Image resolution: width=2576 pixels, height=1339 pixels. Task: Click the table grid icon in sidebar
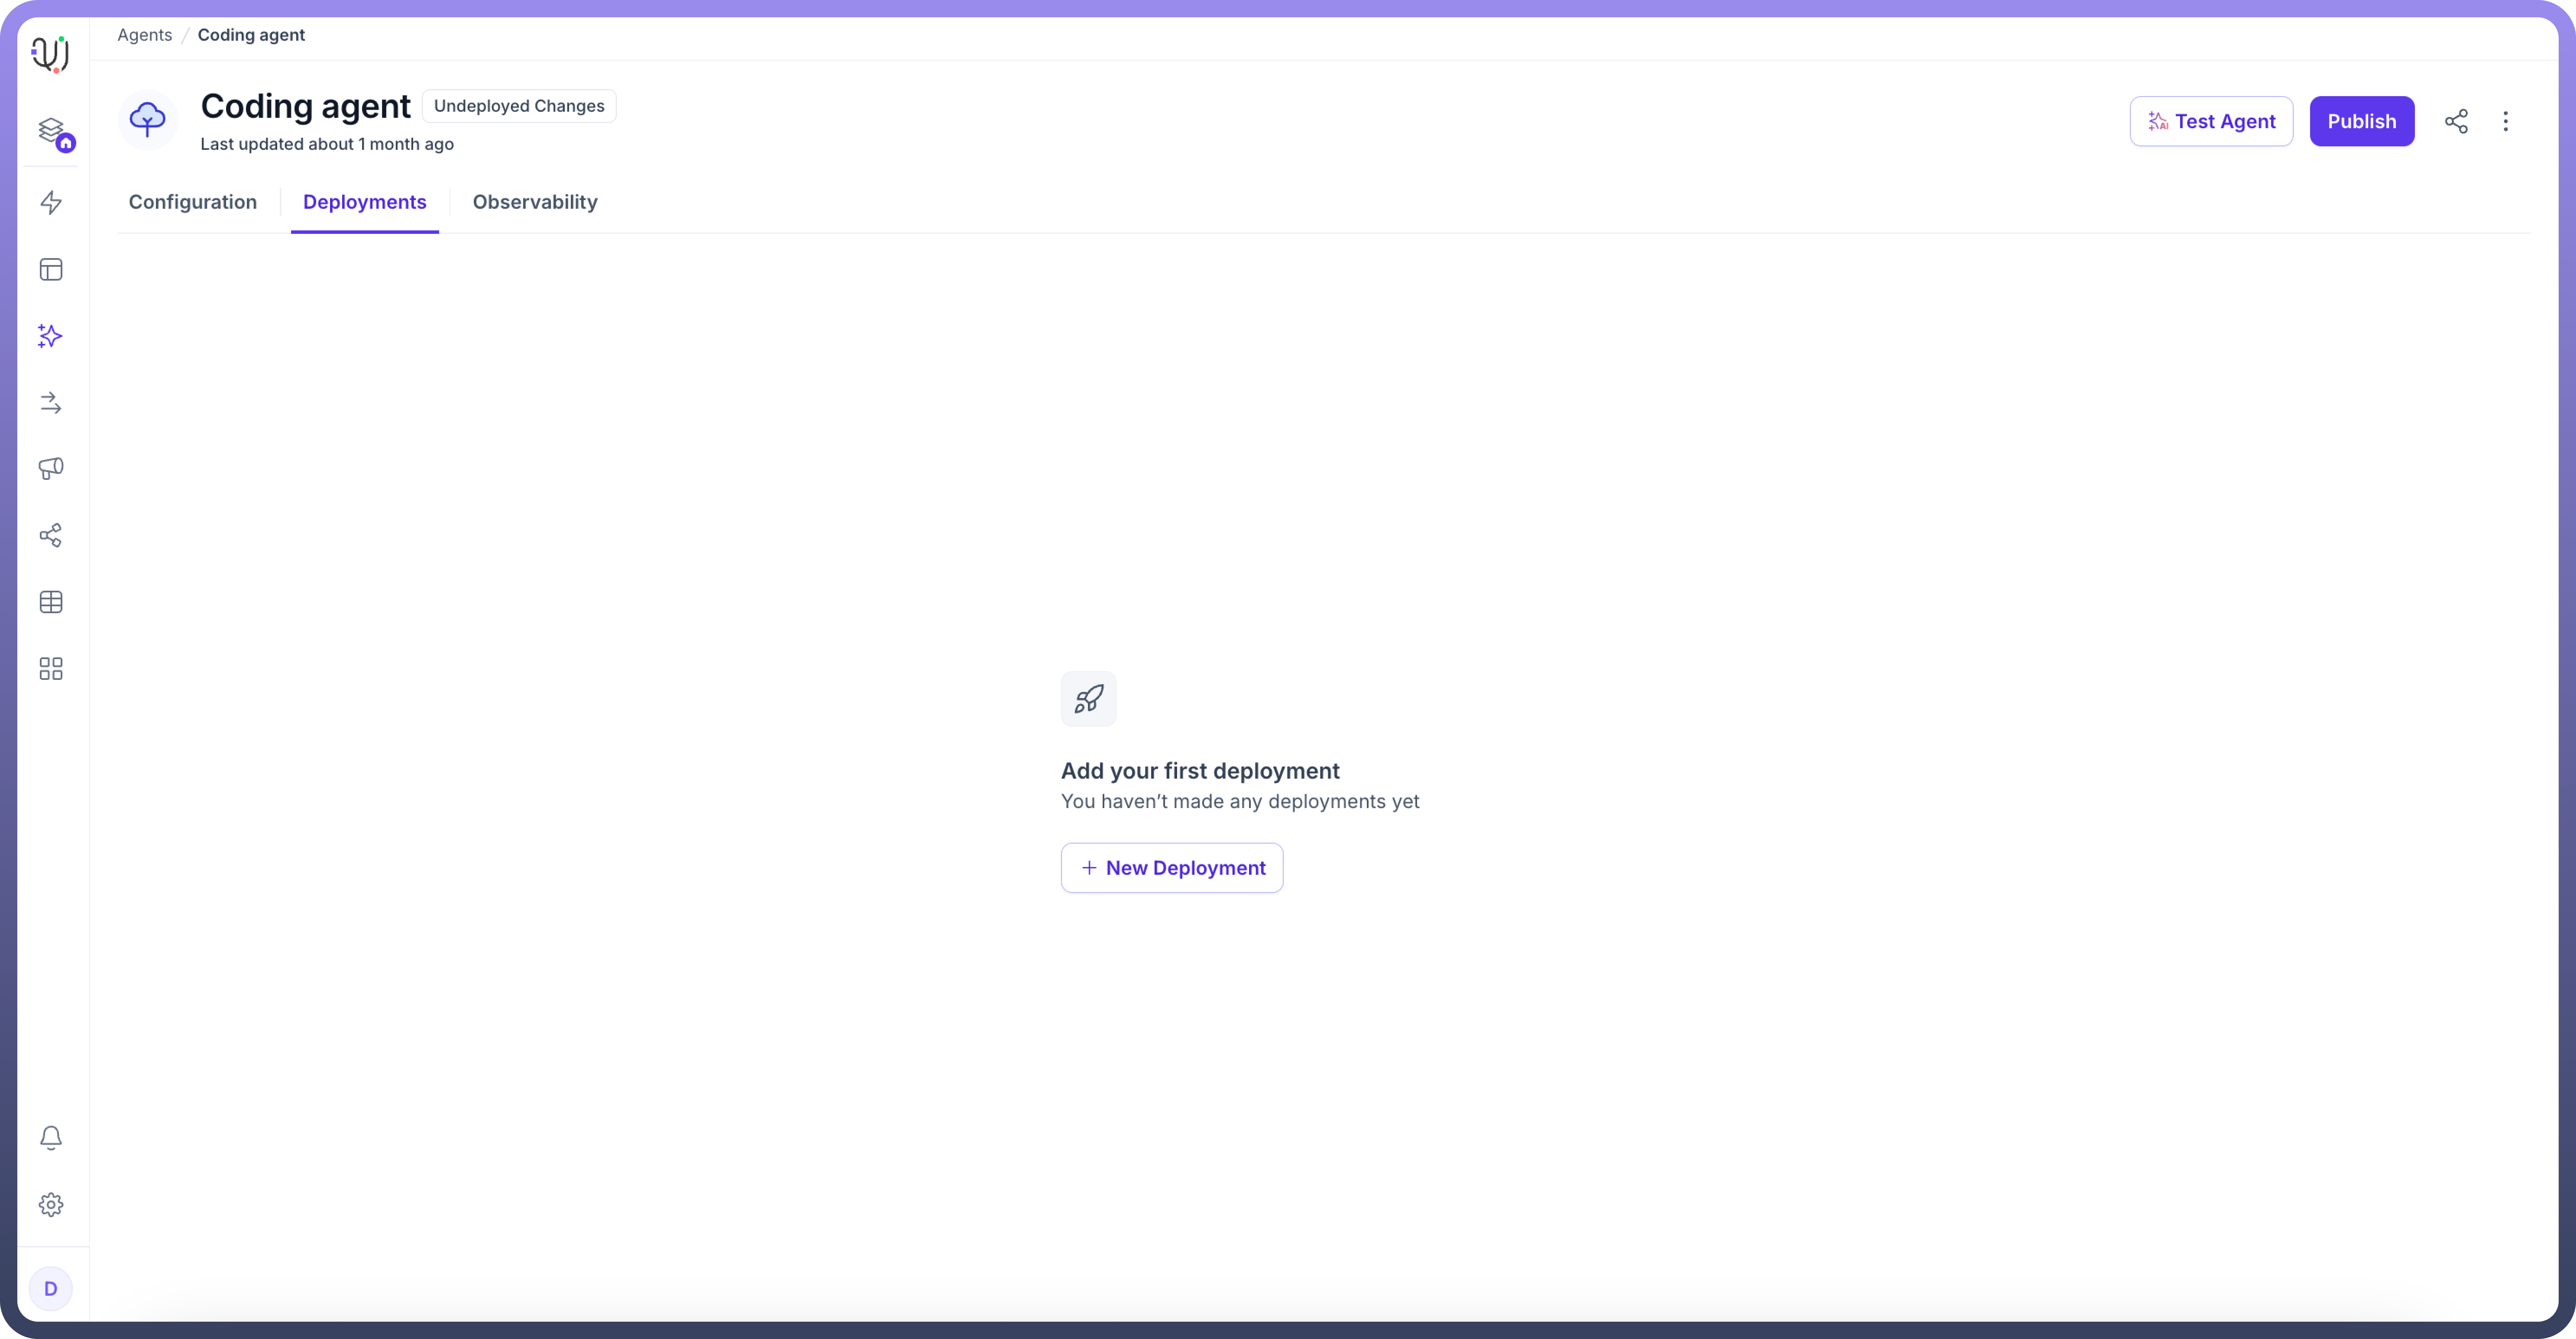[x=52, y=601]
